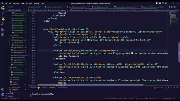
Task: Open the Customize Layout icon
Action: 166,3
